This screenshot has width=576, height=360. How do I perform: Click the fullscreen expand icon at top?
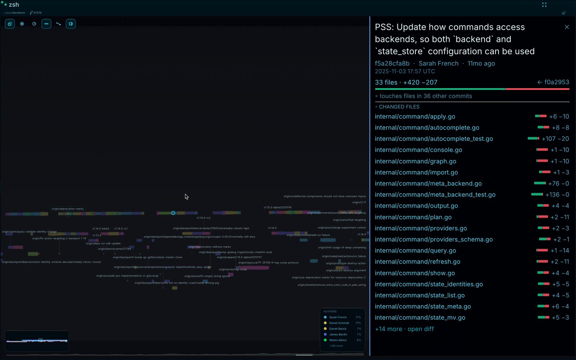click(544, 5)
